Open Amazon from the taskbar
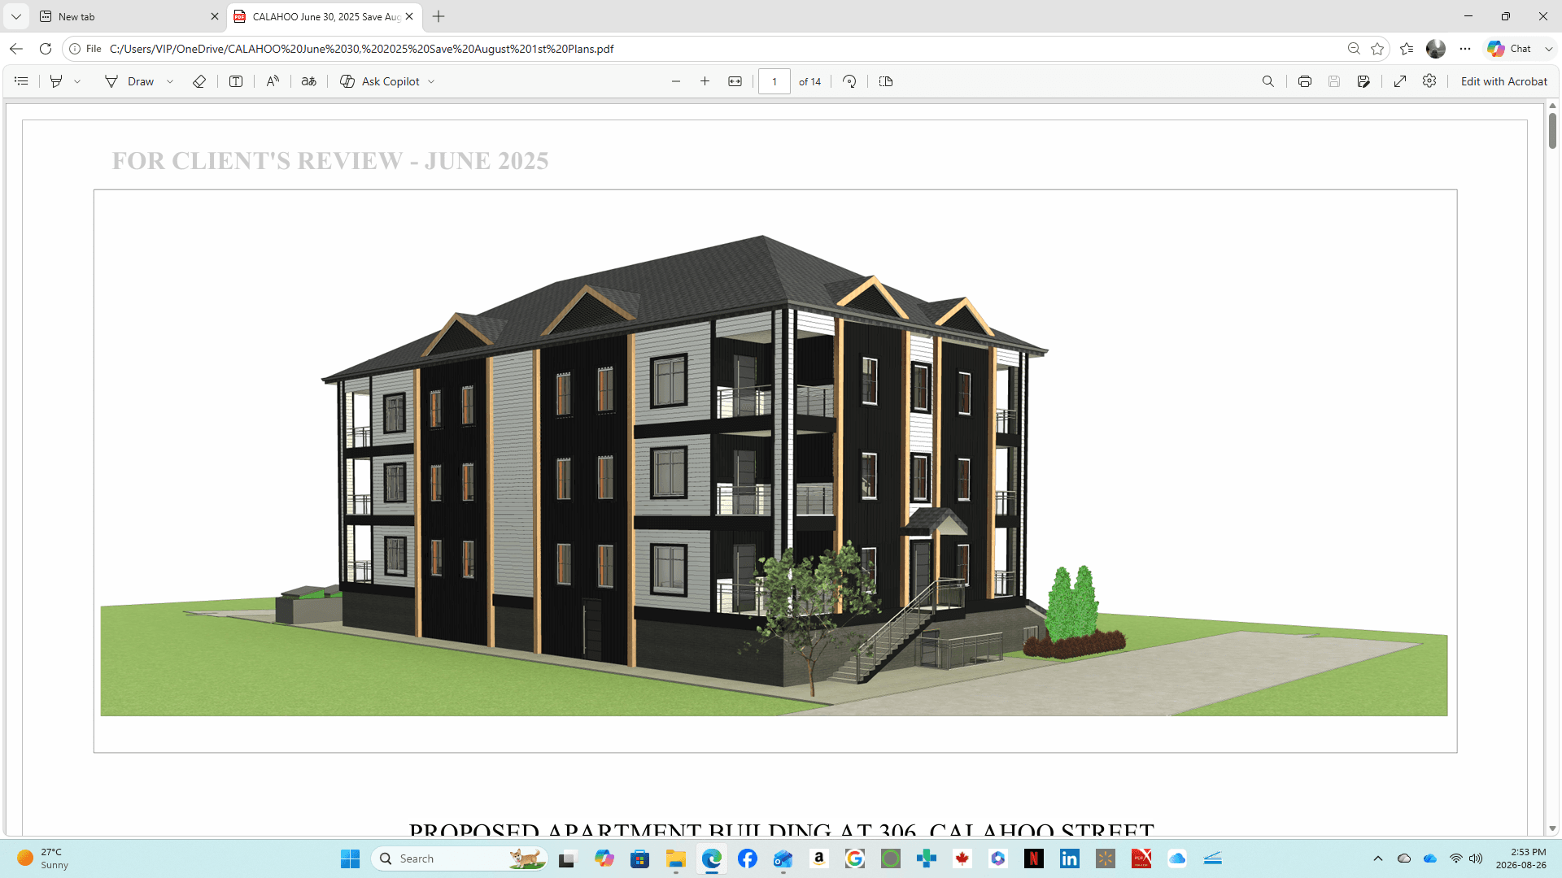Screen dimensions: 1562x878 point(819,858)
